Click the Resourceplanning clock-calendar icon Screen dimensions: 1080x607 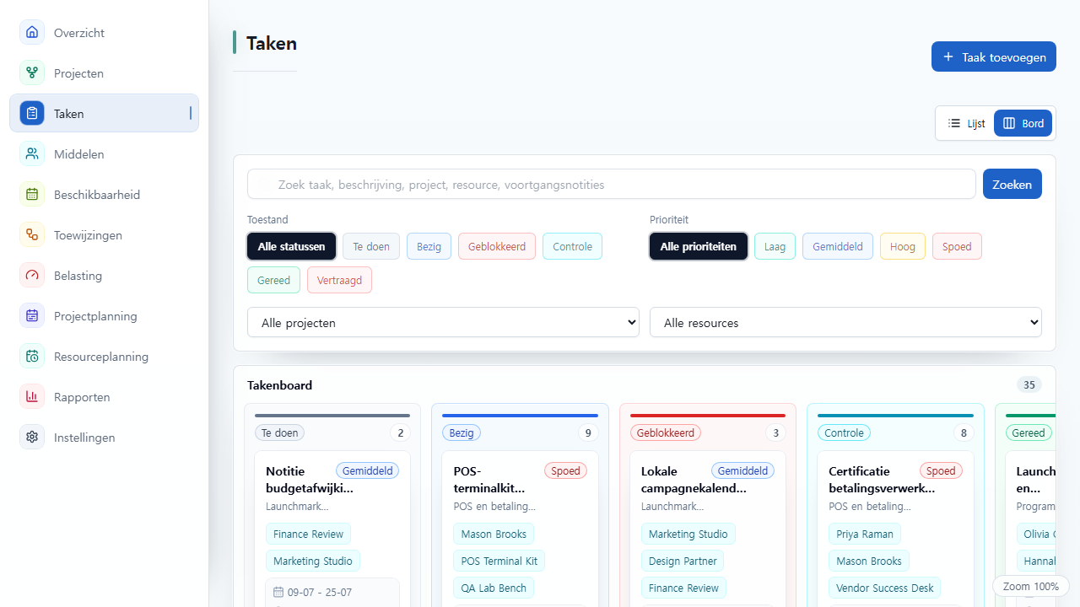[x=32, y=357]
